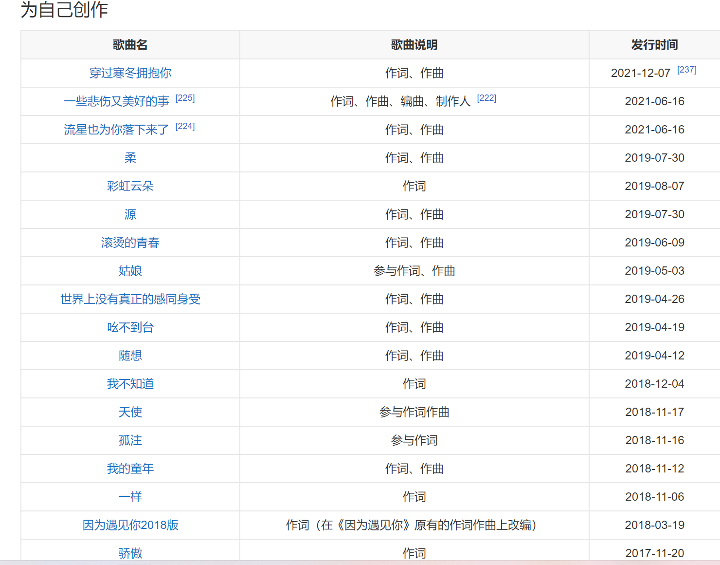Viewport: 720px width, 565px height.
Task: Open the song page for 吆不到台
Action: pos(129,327)
